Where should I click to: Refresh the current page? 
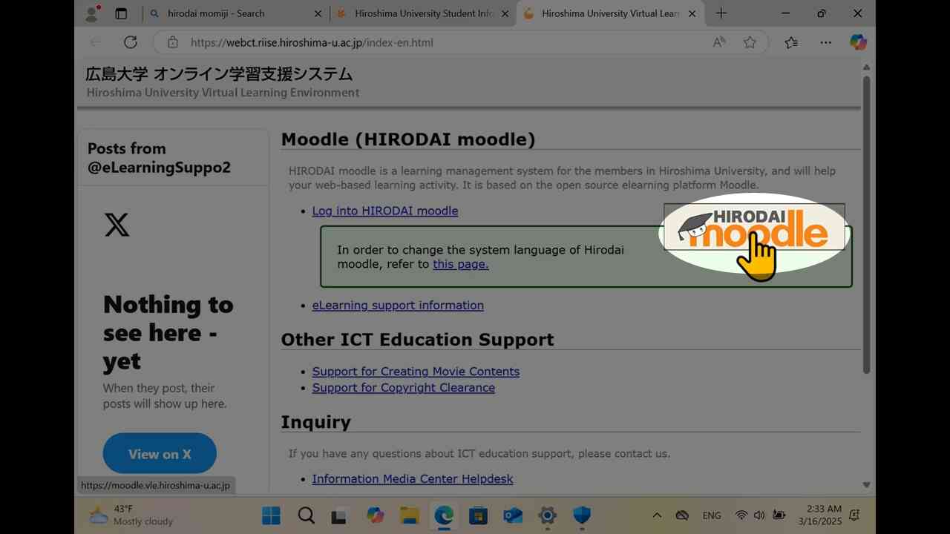click(x=131, y=42)
